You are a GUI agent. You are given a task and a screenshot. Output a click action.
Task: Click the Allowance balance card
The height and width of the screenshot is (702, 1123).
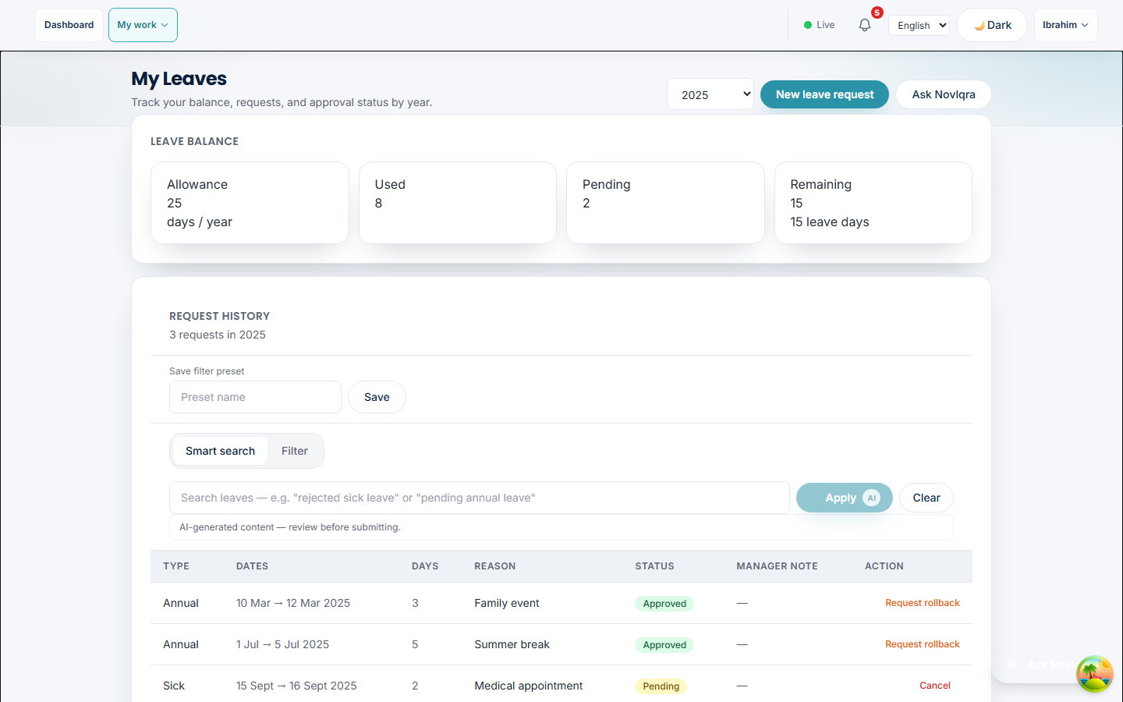point(250,203)
